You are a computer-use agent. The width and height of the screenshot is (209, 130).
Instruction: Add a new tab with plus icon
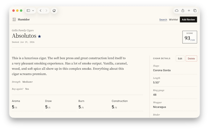(189, 10)
